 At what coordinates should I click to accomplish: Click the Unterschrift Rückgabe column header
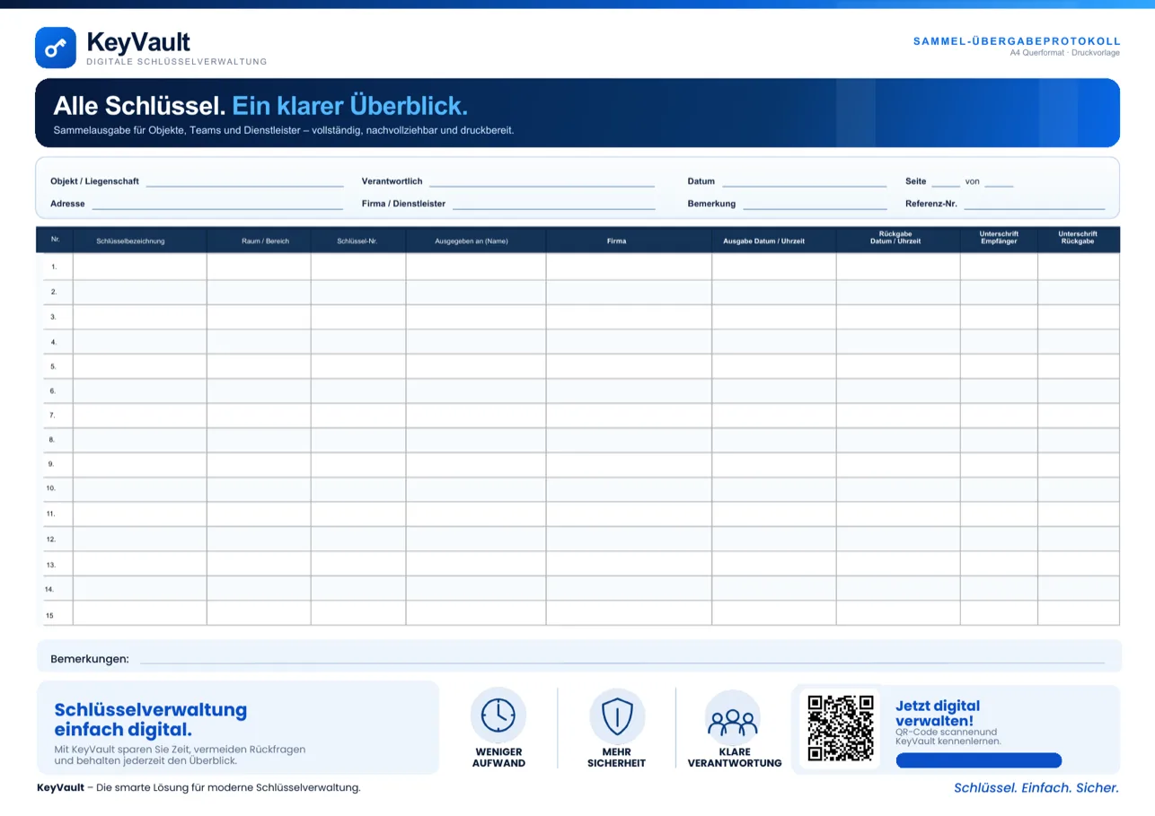(x=1078, y=237)
